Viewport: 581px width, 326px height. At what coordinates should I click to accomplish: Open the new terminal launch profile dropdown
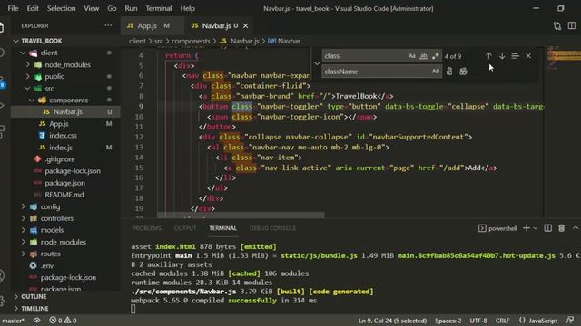point(535,228)
